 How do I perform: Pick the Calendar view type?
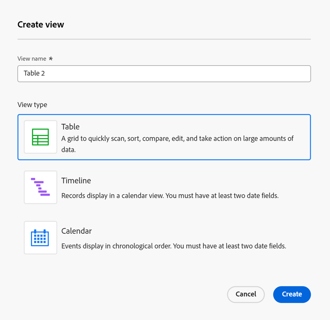click(164, 238)
